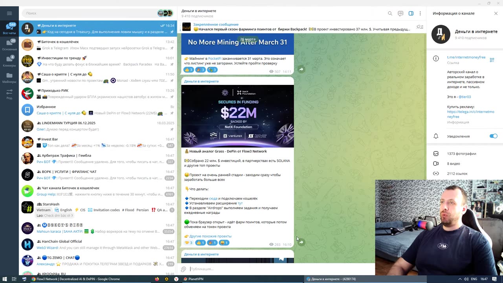
Task: Open telega.in advertising link
Action: [x=470, y=114]
